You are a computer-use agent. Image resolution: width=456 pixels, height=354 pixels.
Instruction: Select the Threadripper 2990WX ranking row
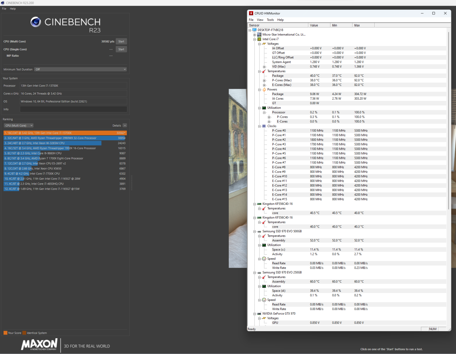tap(65, 138)
